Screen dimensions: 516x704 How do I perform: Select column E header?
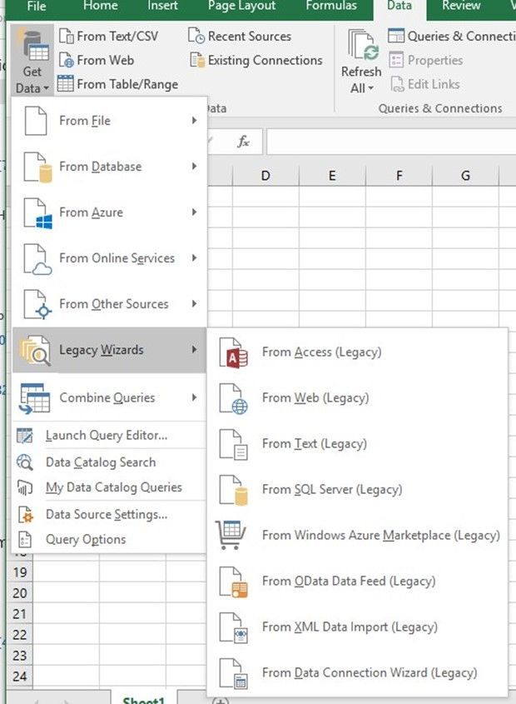pyautogui.click(x=332, y=176)
